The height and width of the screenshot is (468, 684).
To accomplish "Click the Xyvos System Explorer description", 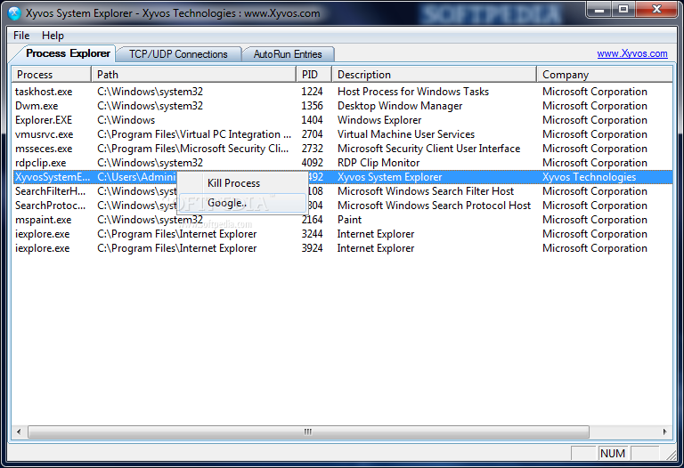I will pos(389,177).
